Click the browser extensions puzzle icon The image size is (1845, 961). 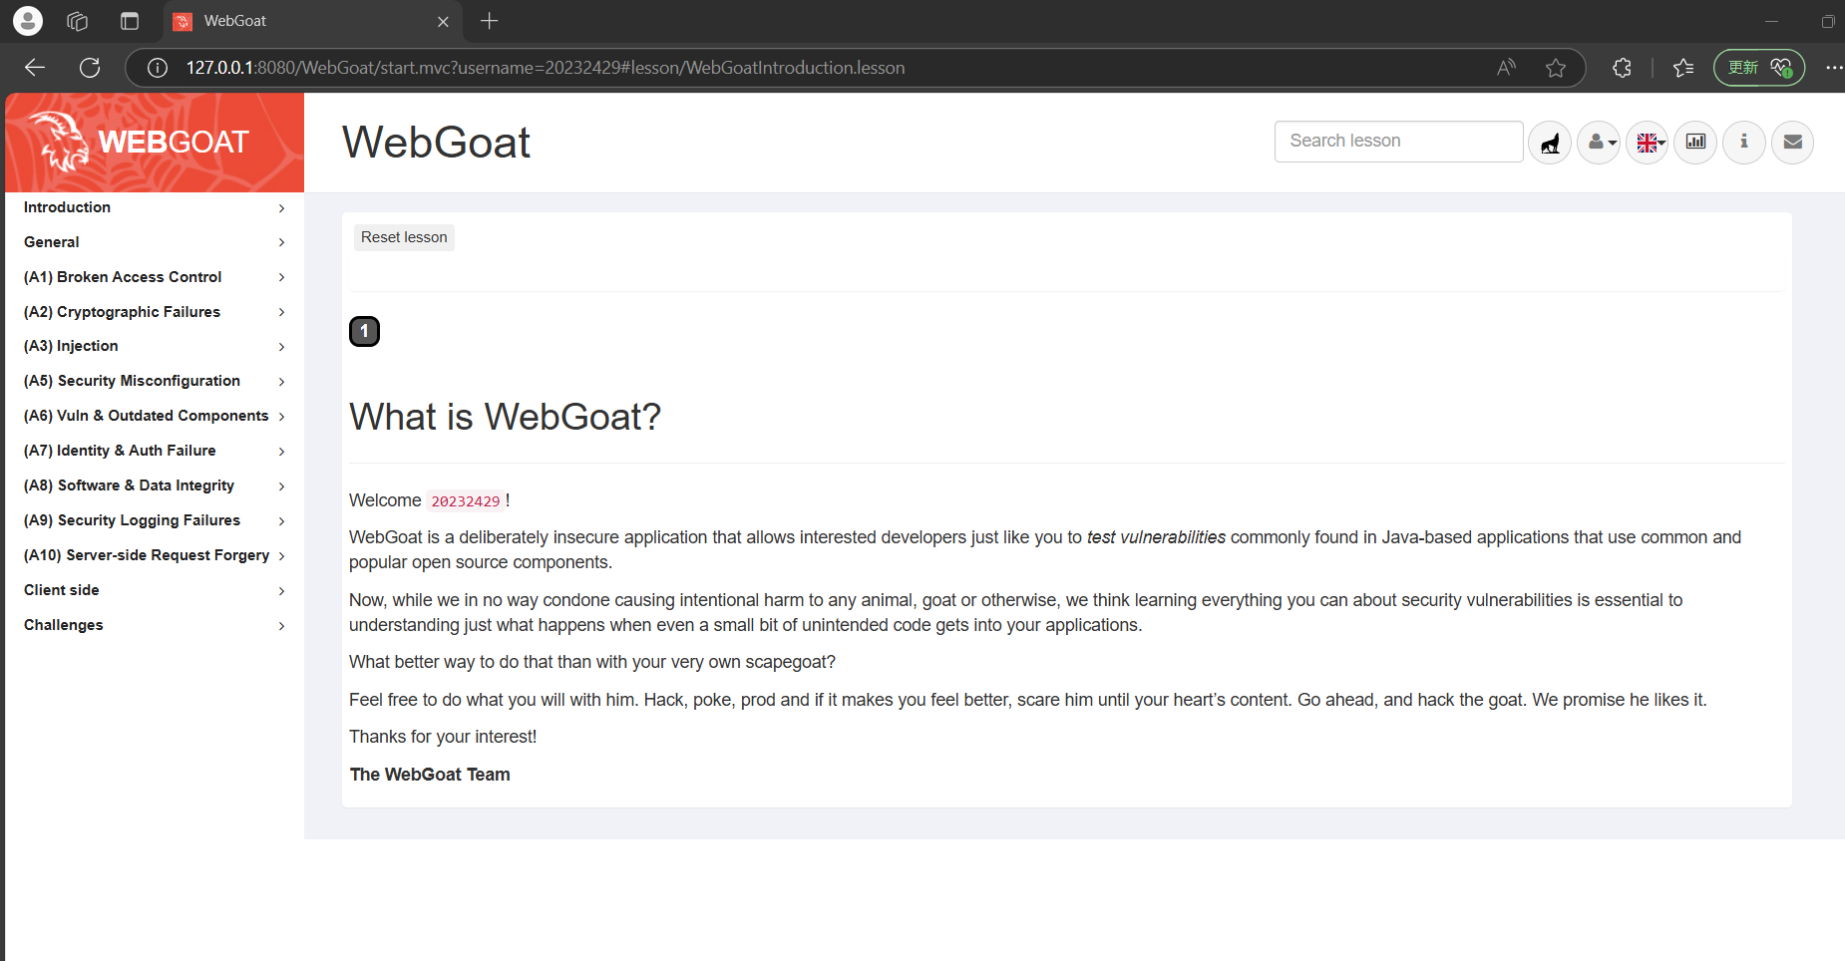point(1622,68)
